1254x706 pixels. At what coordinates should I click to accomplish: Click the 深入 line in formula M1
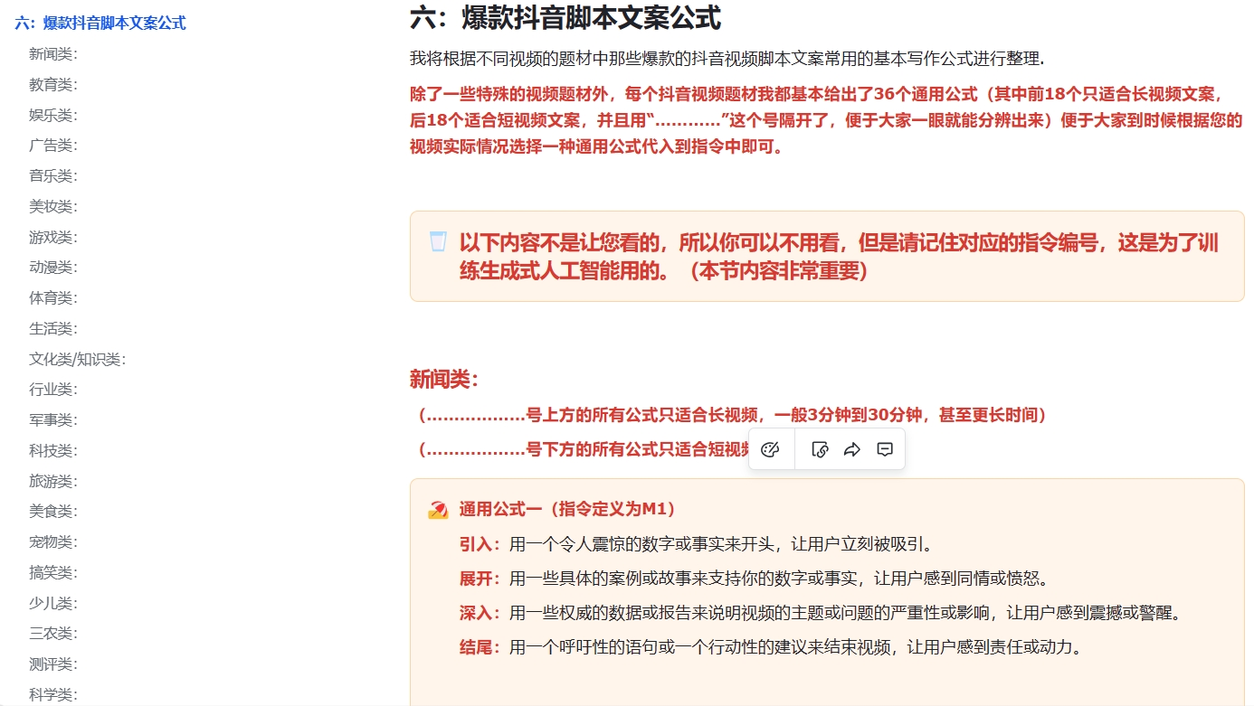click(x=821, y=613)
